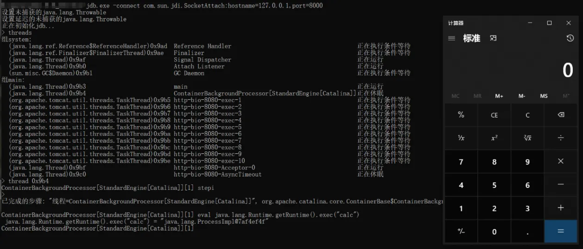
Task: Click the x squared key
Action: click(494, 138)
